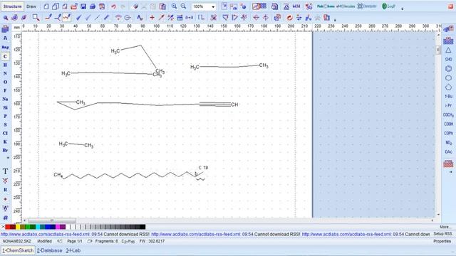Expand more atoms arrow below Br
This screenshot has width=456, height=256.
8,158
